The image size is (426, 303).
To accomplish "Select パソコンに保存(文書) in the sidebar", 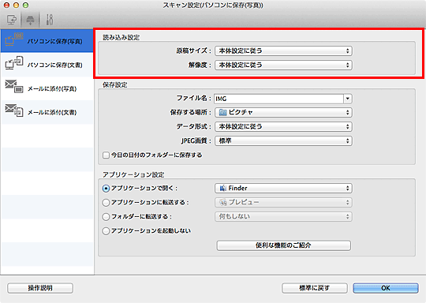I will pos(47,65).
